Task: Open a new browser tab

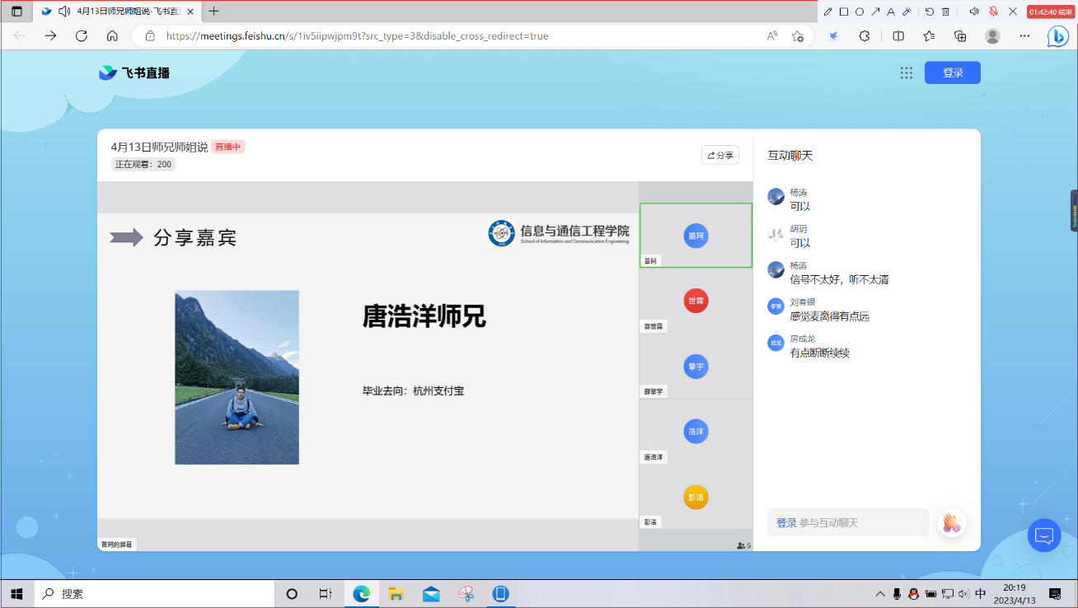Action: pyautogui.click(x=214, y=12)
